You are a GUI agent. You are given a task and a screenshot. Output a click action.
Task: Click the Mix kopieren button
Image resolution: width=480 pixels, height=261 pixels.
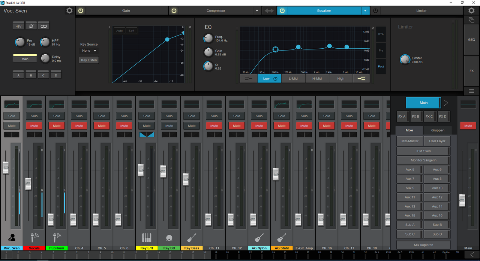[423, 245]
